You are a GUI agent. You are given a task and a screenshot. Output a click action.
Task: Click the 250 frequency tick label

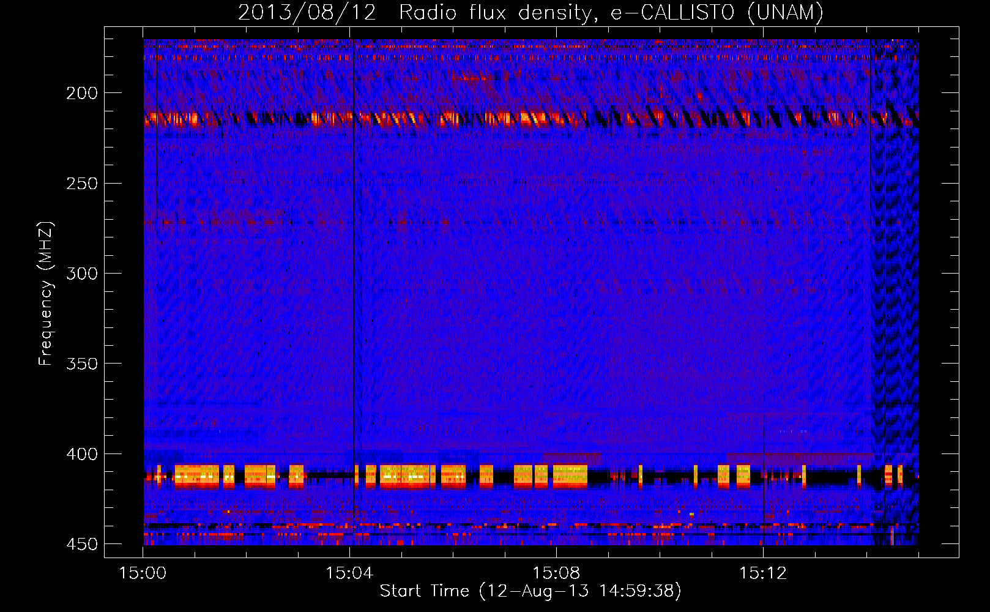click(82, 184)
